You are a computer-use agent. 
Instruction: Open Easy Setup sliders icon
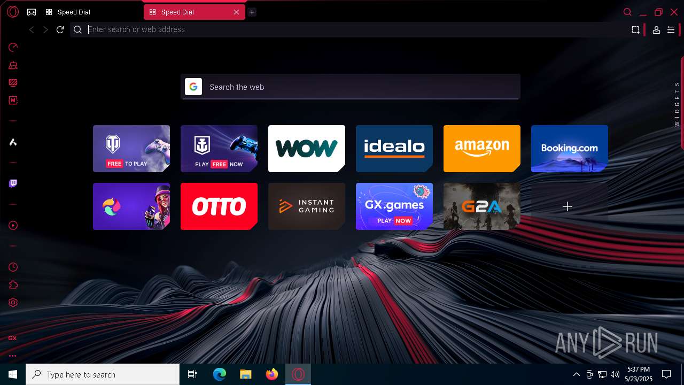[x=671, y=30]
